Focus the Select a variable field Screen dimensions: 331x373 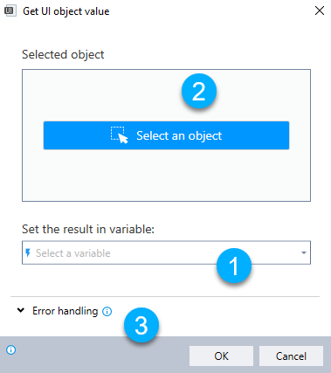(x=166, y=252)
